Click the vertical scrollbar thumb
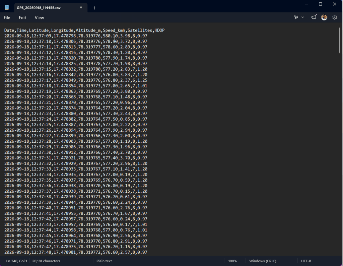Screen dimensions: 343x266 (x=340, y=40)
